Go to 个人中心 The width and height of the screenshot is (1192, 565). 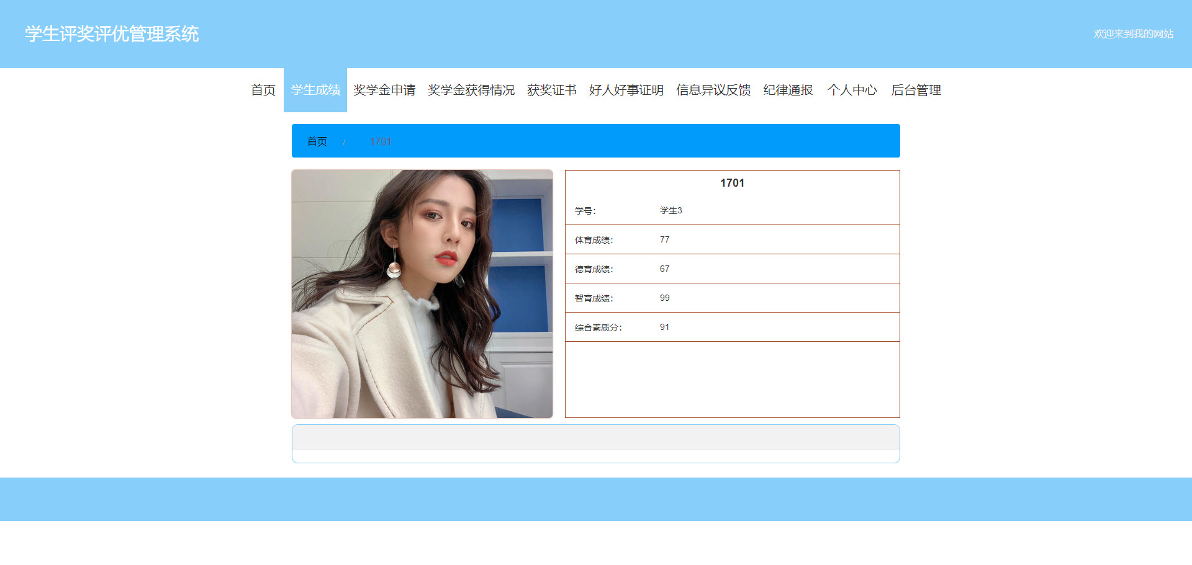point(852,90)
